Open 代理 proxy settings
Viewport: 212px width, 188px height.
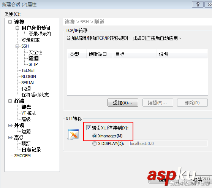(x=26, y=89)
